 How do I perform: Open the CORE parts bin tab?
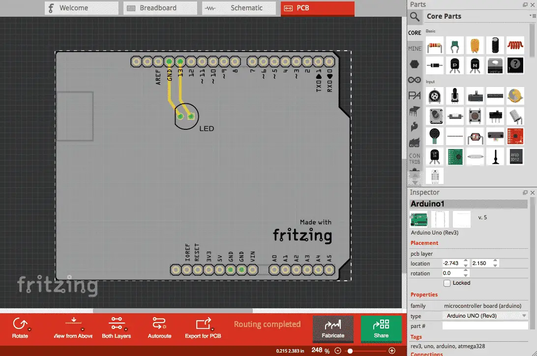click(415, 33)
